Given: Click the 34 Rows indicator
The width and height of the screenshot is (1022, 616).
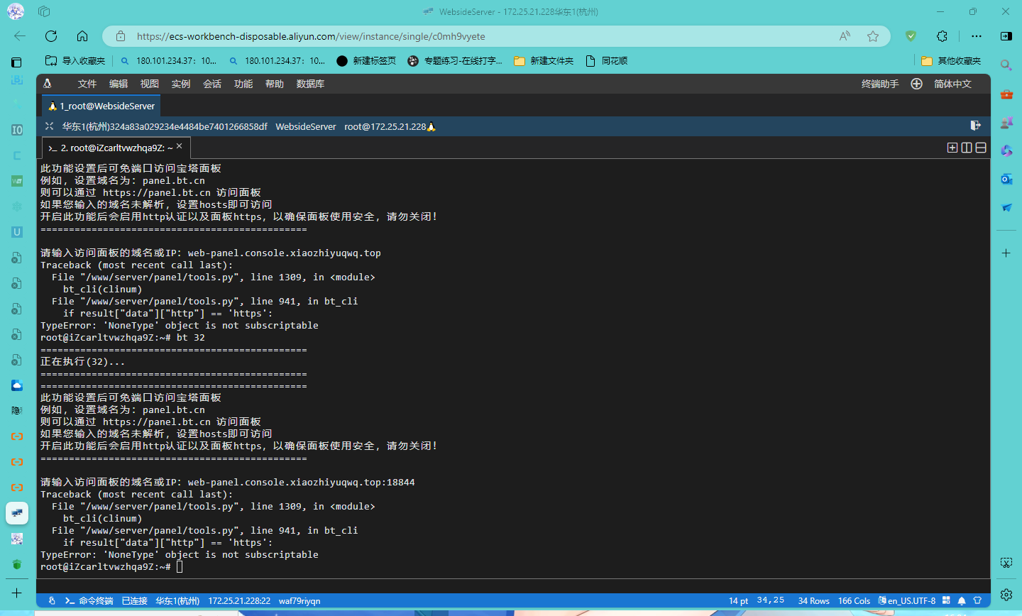Looking at the screenshot, I should coord(813,601).
